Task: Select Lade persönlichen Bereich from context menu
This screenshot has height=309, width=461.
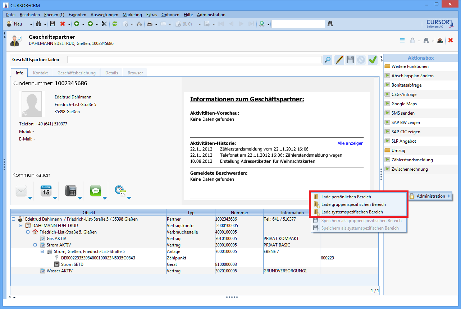Action: [x=346, y=197]
